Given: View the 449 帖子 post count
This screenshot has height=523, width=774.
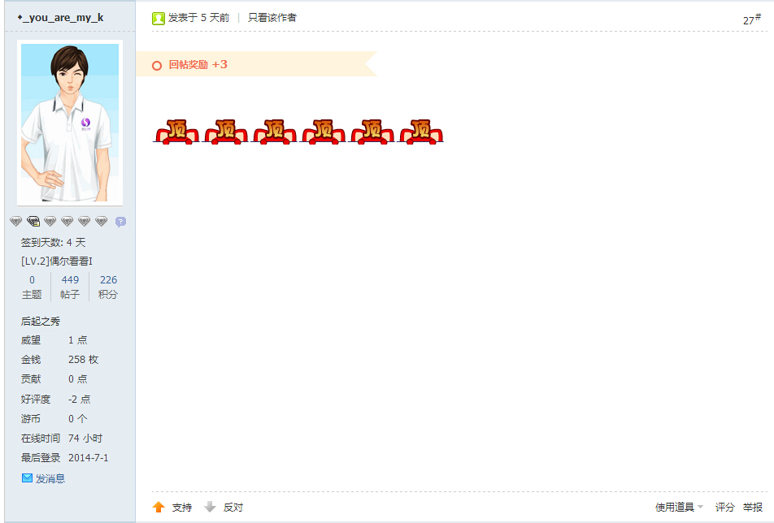Looking at the screenshot, I should [70, 287].
